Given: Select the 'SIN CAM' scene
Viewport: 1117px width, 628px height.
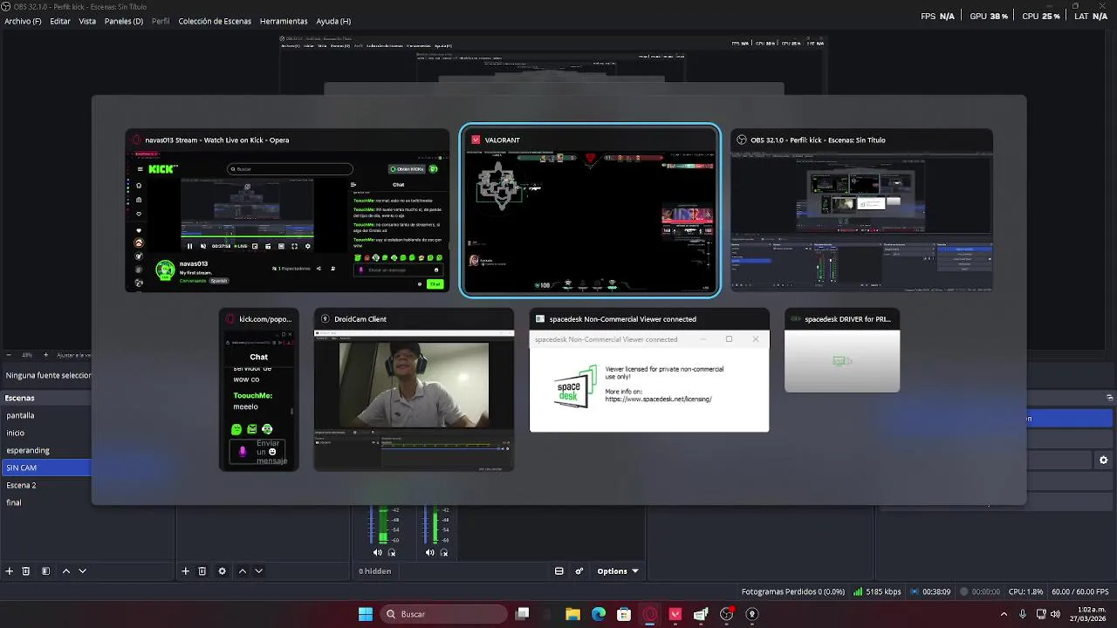Looking at the screenshot, I should 45,468.
